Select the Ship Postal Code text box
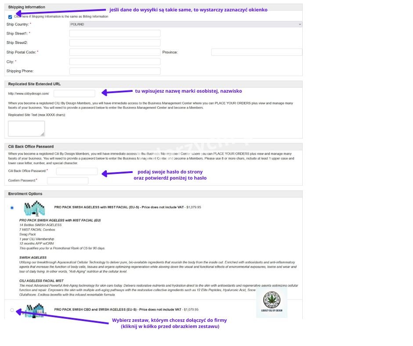This screenshot has height=346, width=413. (115, 52)
